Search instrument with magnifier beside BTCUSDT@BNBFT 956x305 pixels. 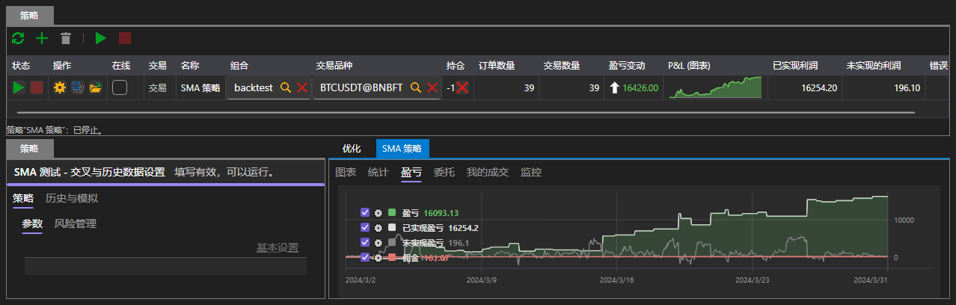click(x=416, y=87)
